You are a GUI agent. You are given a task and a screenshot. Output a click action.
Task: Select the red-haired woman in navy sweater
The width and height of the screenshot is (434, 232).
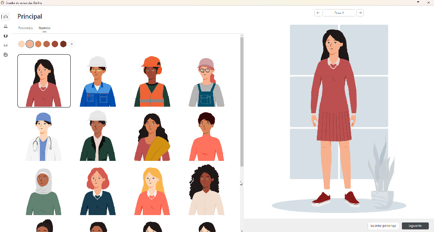(x=98, y=191)
